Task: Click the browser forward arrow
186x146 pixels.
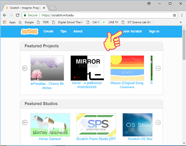Action: pos(11,15)
